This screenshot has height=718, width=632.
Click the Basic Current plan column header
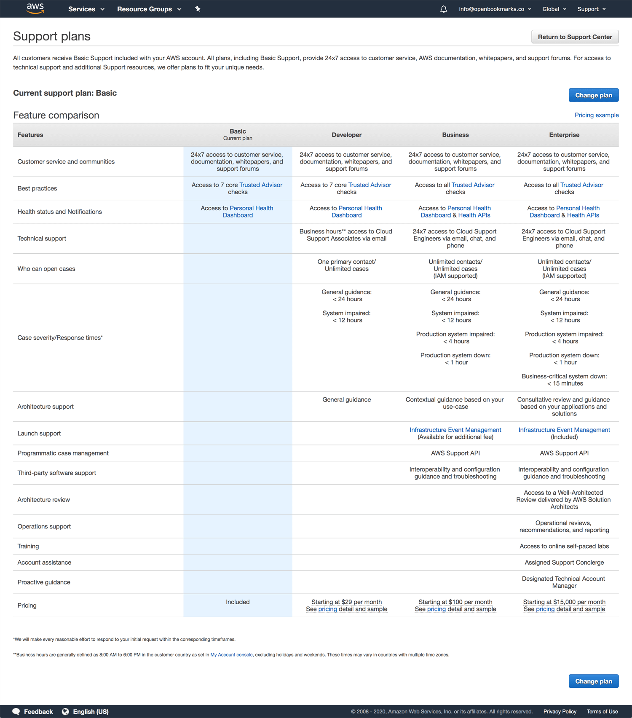(238, 134)
